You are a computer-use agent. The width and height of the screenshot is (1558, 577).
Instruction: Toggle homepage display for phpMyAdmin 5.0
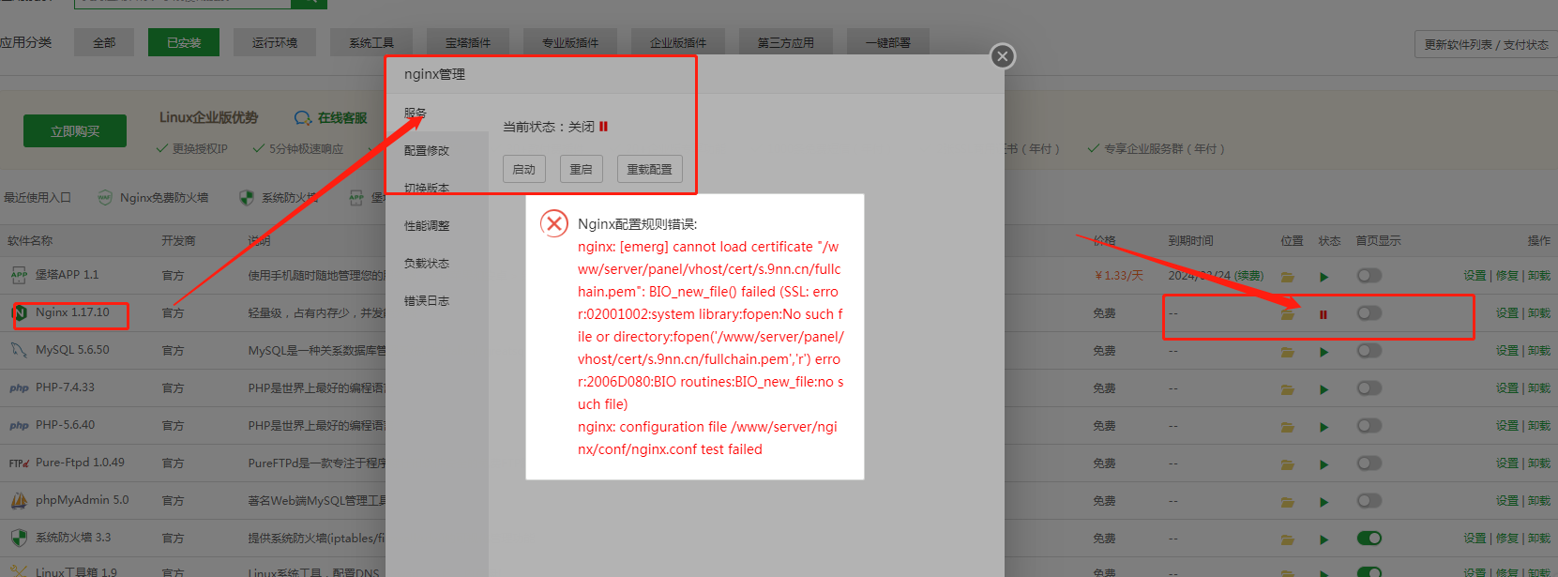[x=1369, y=500]
